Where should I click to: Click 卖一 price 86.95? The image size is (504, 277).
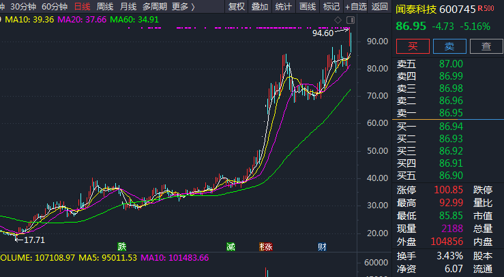tap(451, 113)
